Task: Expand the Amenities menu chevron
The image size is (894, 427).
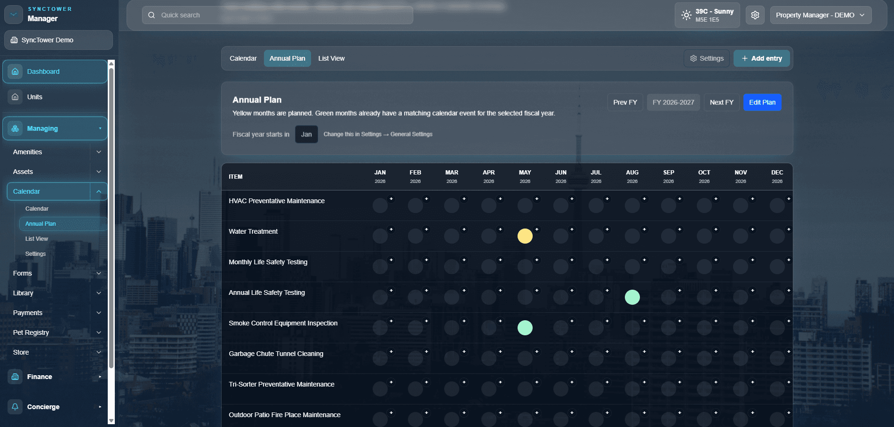Action: [99, 152]
